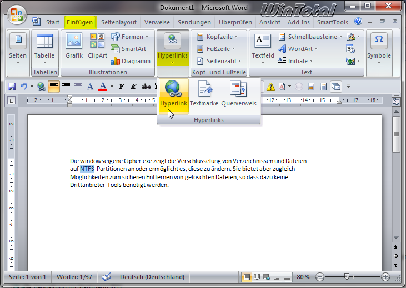
Task: Switch to Outline view
Action: [277, 277]
